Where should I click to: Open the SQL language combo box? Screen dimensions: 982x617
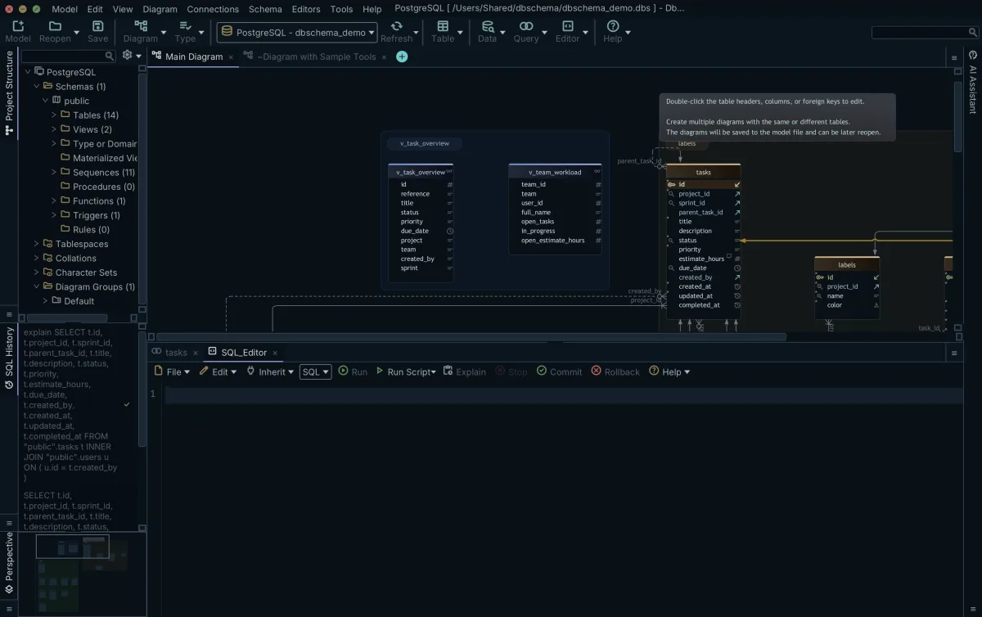[x=315, y=372]
